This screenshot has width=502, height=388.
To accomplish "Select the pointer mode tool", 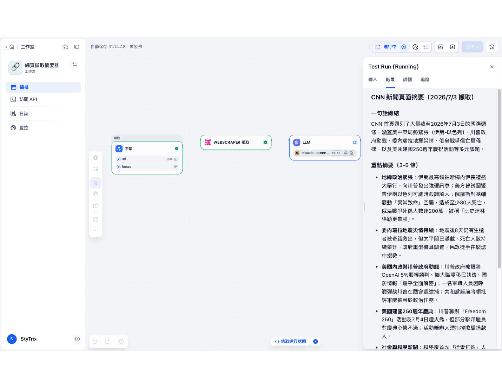I will coord(95,183).
